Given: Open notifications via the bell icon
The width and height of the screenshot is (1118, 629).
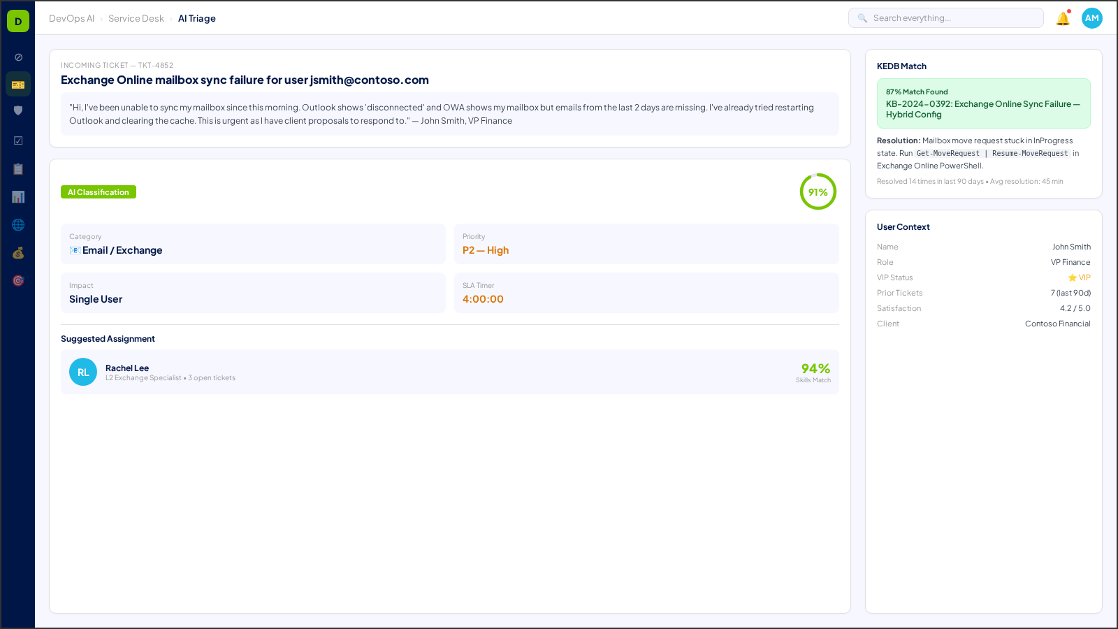Looking at the screenshot, I should 1062,18.
